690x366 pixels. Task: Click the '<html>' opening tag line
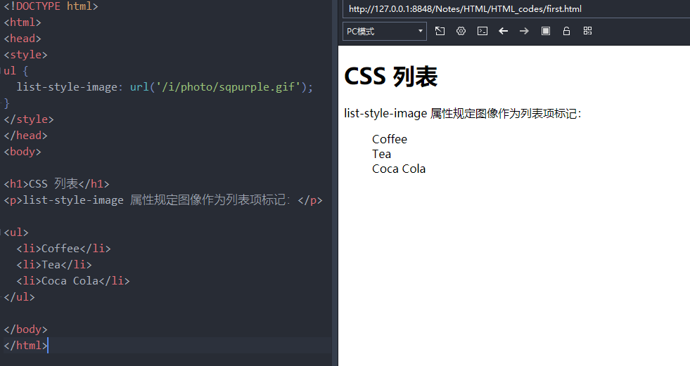tap(23, 22)
